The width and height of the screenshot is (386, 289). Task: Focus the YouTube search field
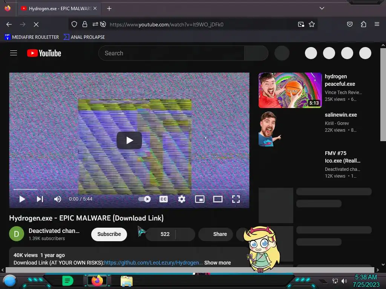click(x=172, y=53)
